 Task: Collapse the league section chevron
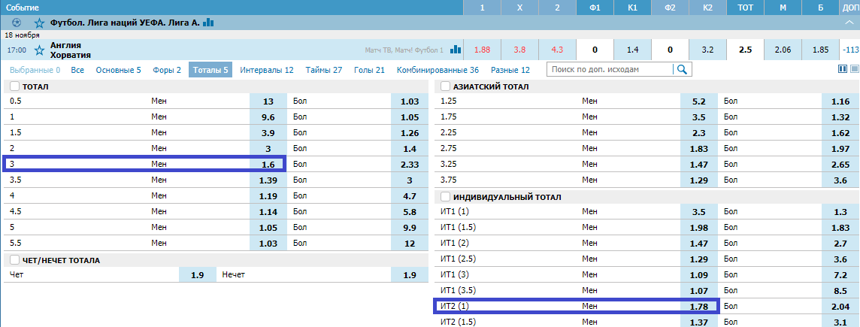coord(850,23)
